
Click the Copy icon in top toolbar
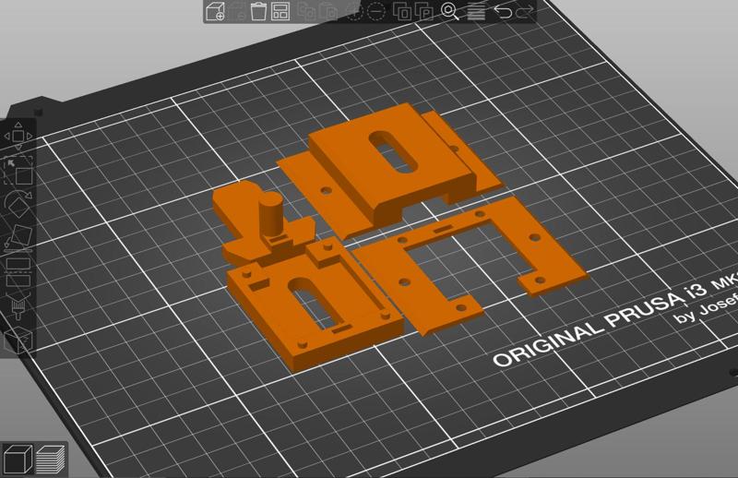click(x=305, y=12)
